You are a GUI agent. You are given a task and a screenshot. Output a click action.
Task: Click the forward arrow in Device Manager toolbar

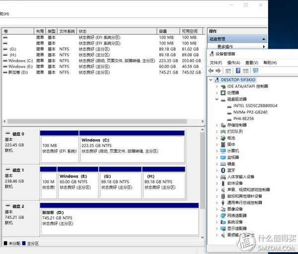click(218, 71)
